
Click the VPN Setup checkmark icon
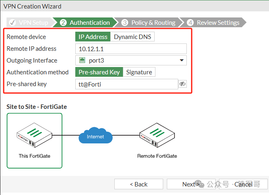[x=12, y=22]
